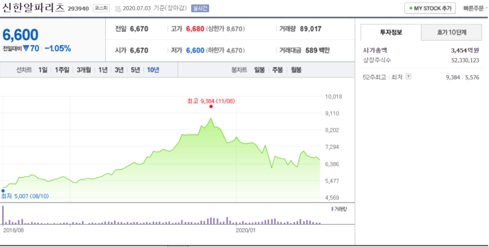Screen dimensions: 489x247
Task: Click the blue 최저 5,007 low marker
Action: [3, 190]
